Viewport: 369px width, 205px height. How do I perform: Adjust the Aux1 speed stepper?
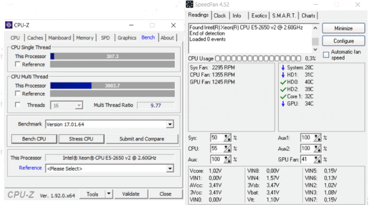(317, 138)
